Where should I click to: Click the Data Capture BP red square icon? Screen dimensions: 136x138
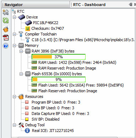27,114
